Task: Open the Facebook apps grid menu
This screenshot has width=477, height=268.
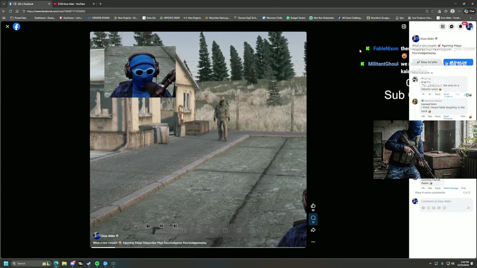Action: [442, 26]
